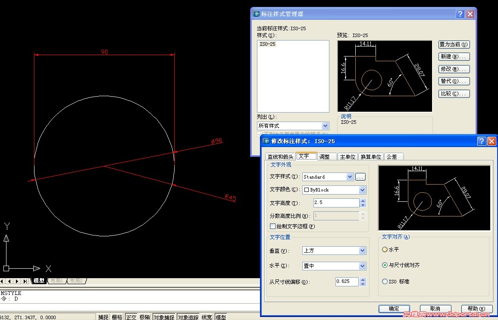Click the ... button beside 文字样式
The height and width of the screenshot is (320, 498).
360,176
